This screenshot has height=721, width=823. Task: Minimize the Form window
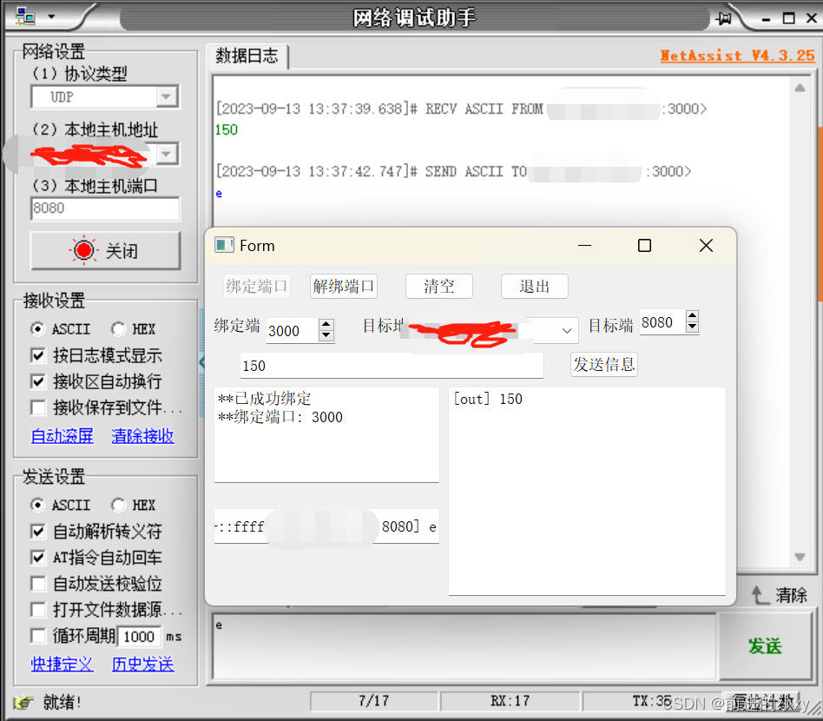pyautogui.click(x=585, y=245)
